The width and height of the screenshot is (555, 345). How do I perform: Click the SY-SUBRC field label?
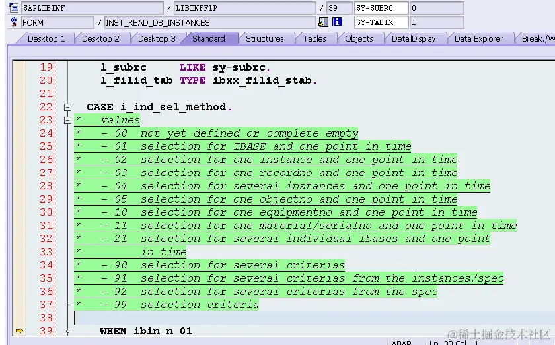[381, 8]
